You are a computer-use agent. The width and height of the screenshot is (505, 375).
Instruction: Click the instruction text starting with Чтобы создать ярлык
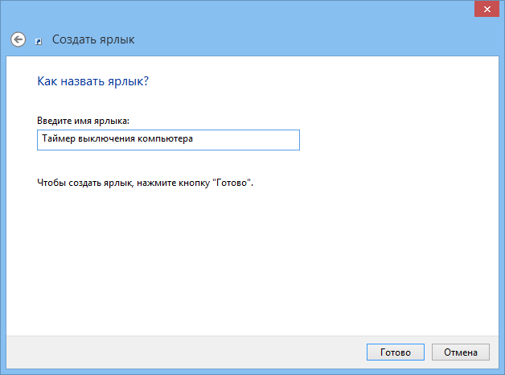[146, 183]
